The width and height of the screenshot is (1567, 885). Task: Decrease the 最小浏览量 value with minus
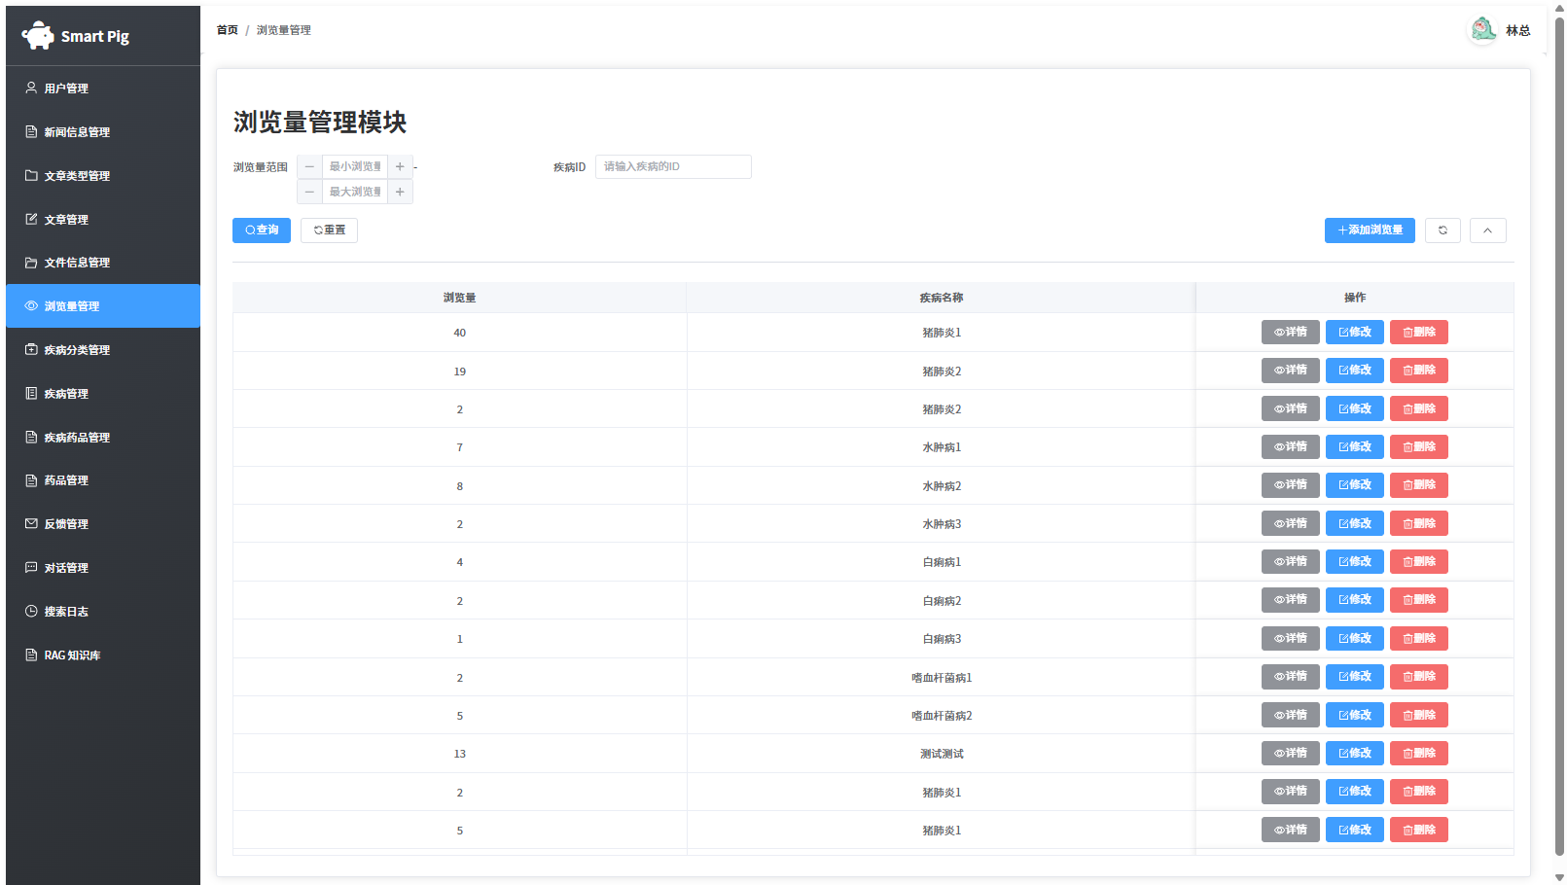pos(309,166)
